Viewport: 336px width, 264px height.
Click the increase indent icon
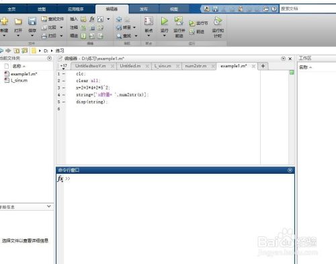(x=92, y=36)
